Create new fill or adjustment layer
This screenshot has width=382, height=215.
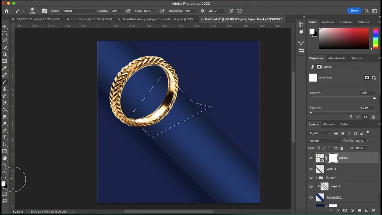(352, 211)
